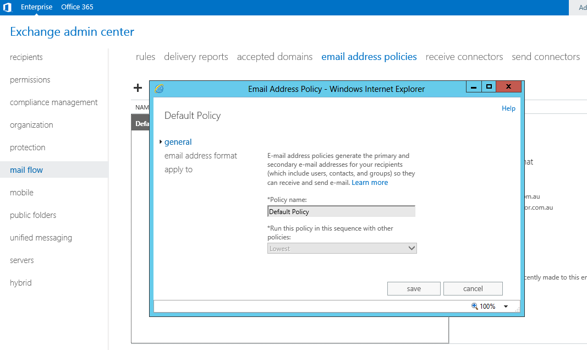Select email address policies tab
Screen dimensions: 587x350
pyautogui.click(x=369, y=57)
